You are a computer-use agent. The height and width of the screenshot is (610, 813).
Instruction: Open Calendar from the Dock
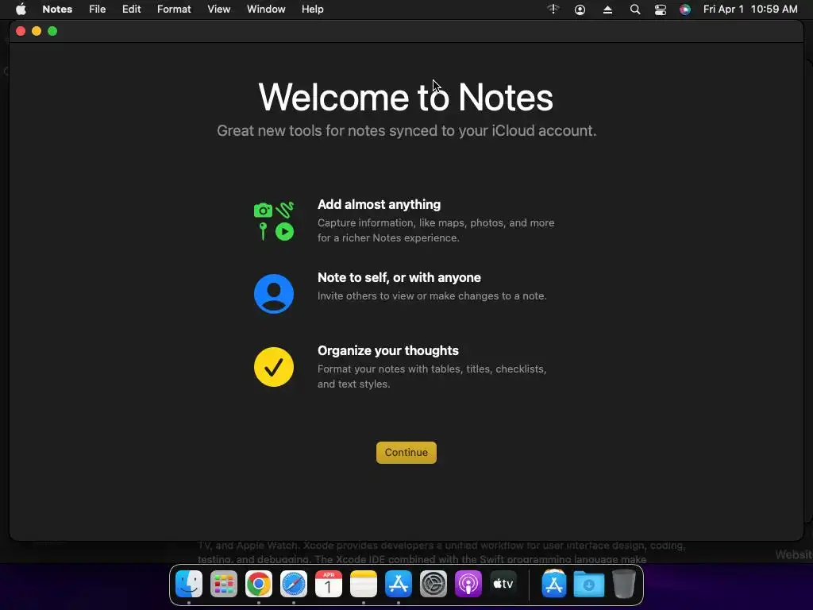tap(328, 584)
